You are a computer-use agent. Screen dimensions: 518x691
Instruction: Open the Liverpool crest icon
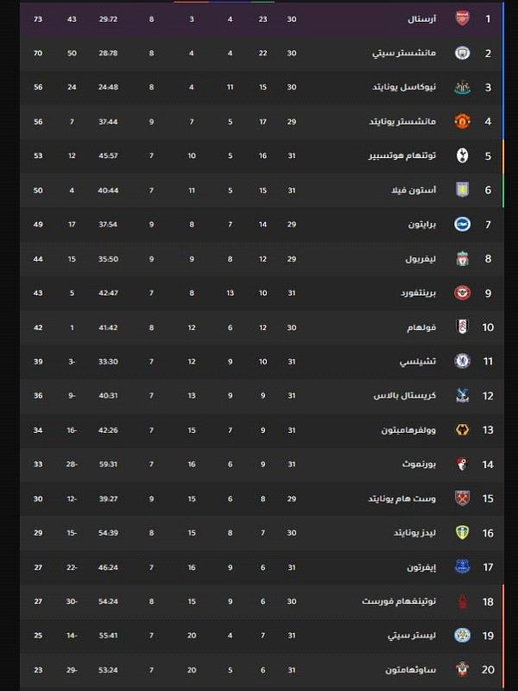pyautogui.click(x=462, y=258)
